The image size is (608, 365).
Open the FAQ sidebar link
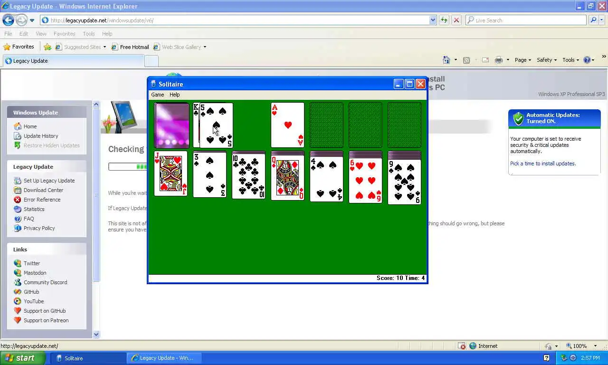28,219
